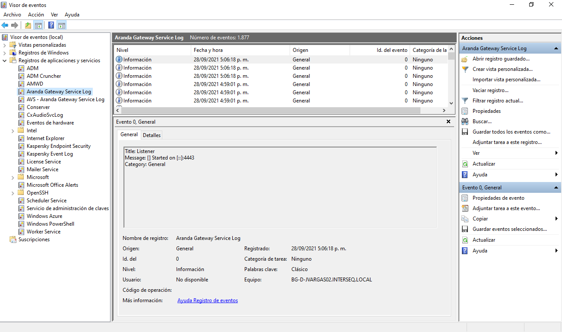Image resolution: width=562 pixels, height=332 pixels.
Task: Open the Ayuda Registro de eventos link
Action: 207,300
